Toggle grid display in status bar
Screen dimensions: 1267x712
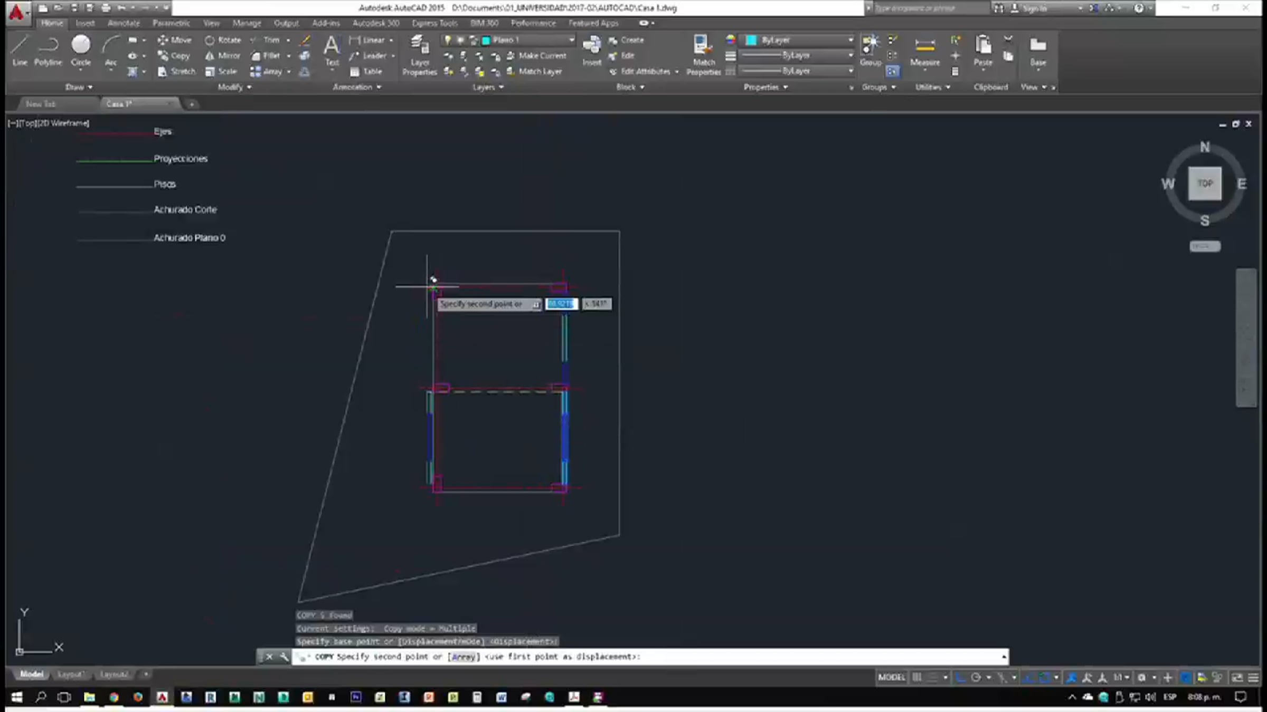(x=917, y=678)
